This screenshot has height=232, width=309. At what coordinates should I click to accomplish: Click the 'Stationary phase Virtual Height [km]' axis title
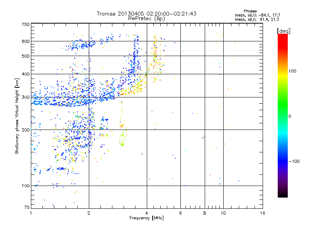(17, 116)
